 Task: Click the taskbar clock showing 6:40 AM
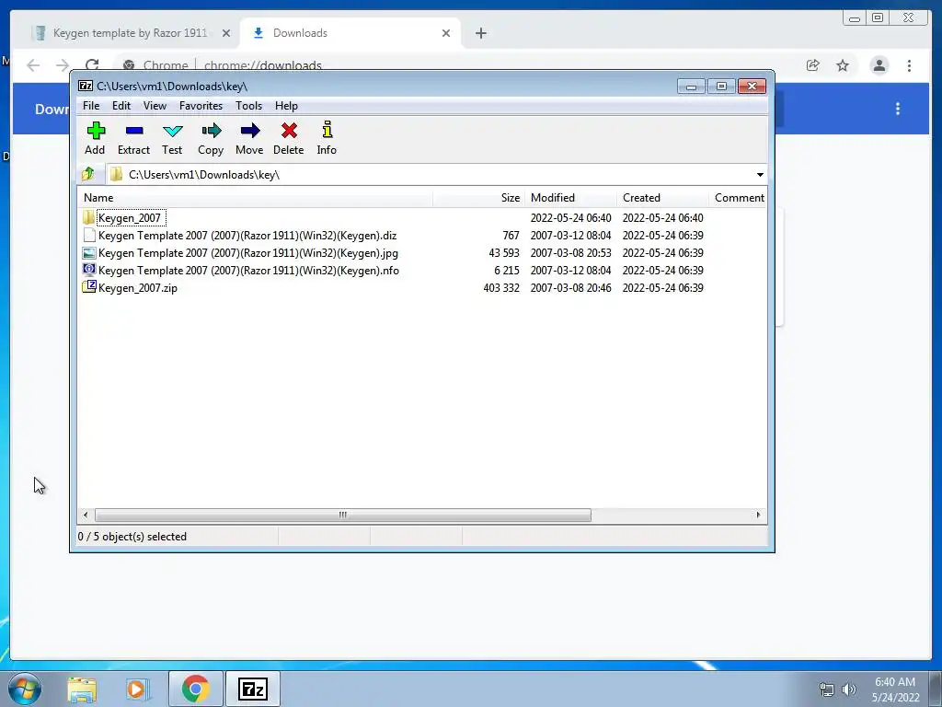tap(895, 690)
